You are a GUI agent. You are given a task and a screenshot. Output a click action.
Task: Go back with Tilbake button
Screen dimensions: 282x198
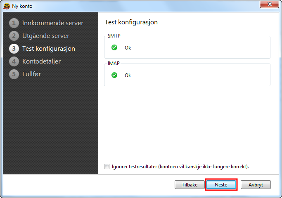pos(190,184)
